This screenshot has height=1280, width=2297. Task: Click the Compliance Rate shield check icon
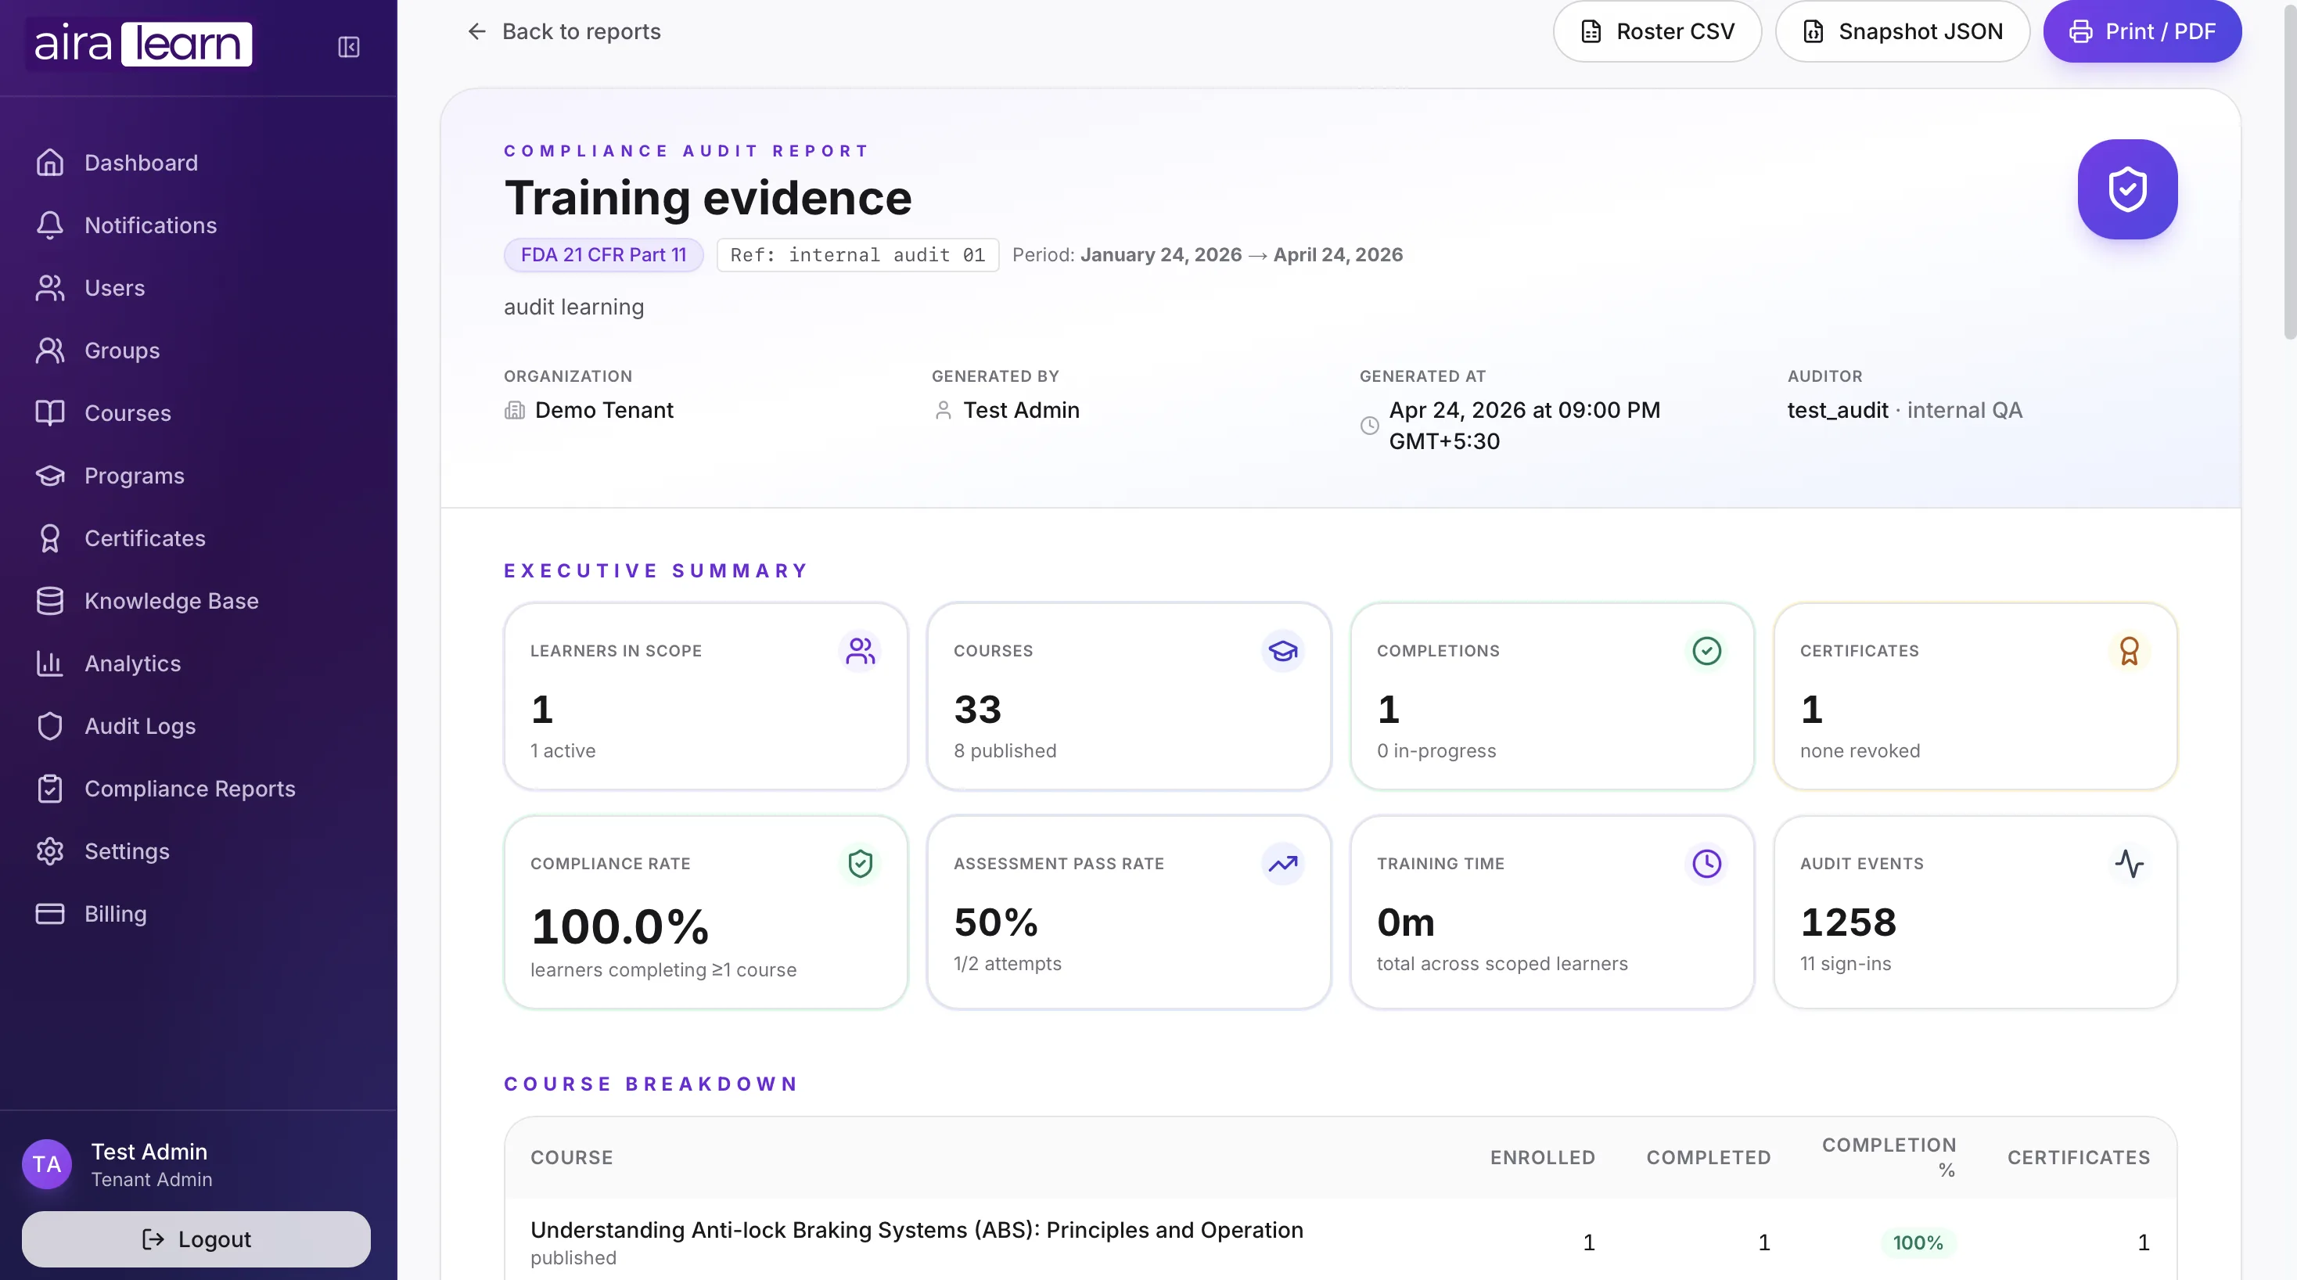(x=860, y=864)
